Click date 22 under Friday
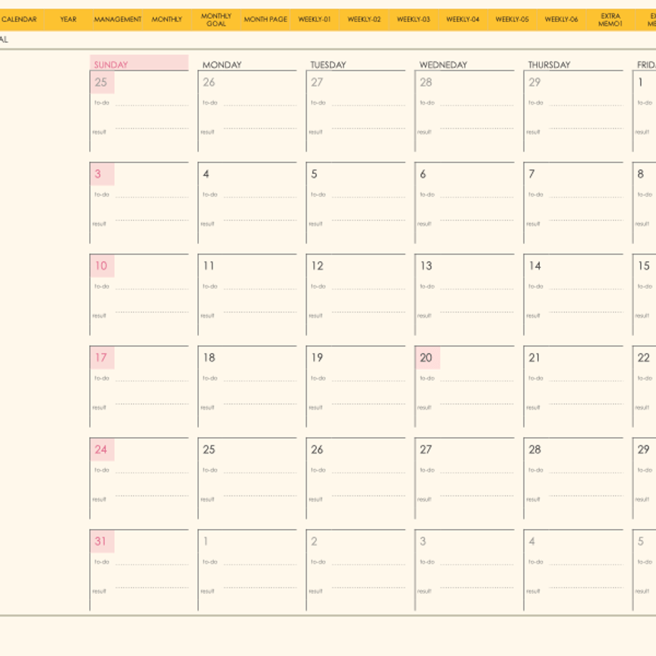The image size is (656, 656). click(643, 358)
